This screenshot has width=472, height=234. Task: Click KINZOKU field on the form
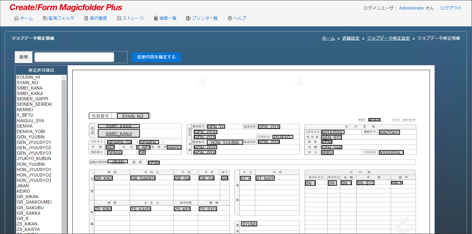click(389, 132)
